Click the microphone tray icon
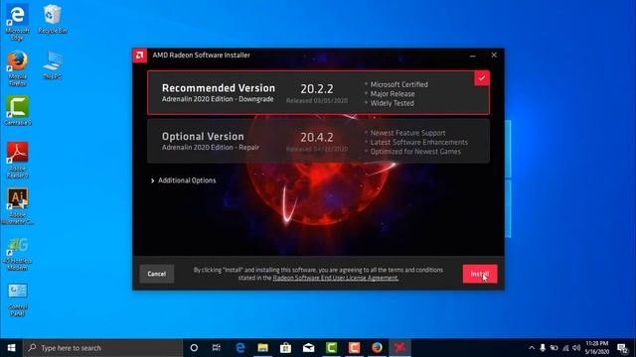The height and width of the screenshot is (357, 636). click(543, 348)
